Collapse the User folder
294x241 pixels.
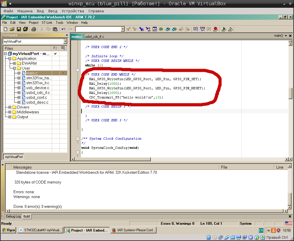coord(14,68)
